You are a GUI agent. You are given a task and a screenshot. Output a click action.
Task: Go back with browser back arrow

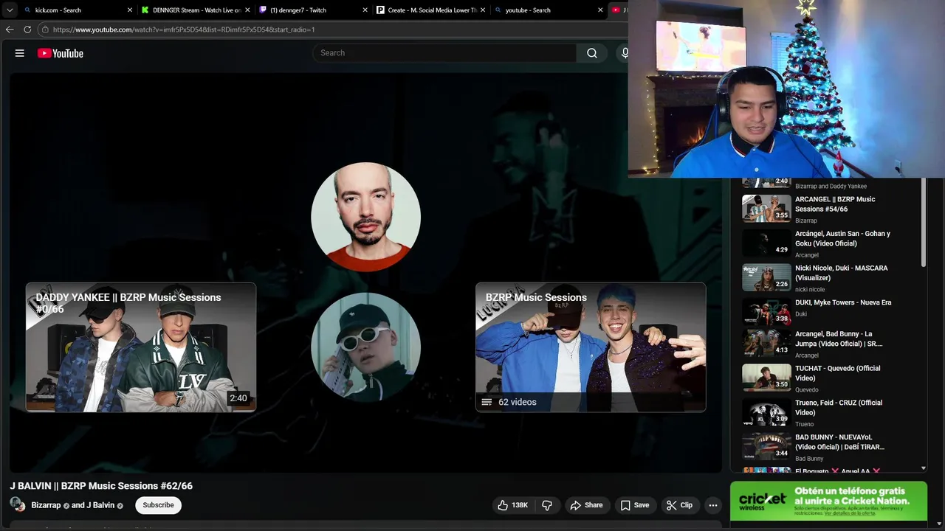tap(10, 29)
